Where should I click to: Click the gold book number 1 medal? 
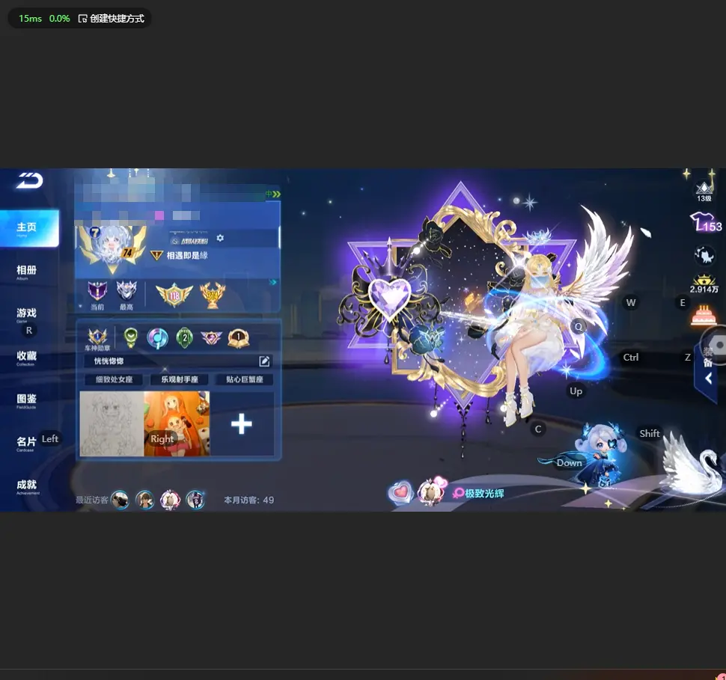[x=239, y=338]
